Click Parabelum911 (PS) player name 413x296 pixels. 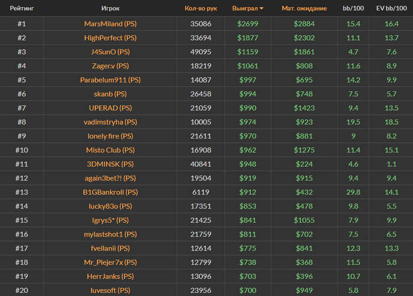110,80
